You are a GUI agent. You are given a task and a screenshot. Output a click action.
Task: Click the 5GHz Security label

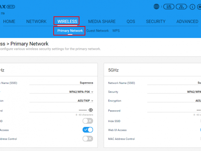coord(113,92)
